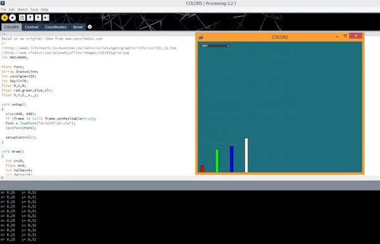Click the 'void draw()' line in editor
This screenshot has width=380, height=244.
point(13,151)
